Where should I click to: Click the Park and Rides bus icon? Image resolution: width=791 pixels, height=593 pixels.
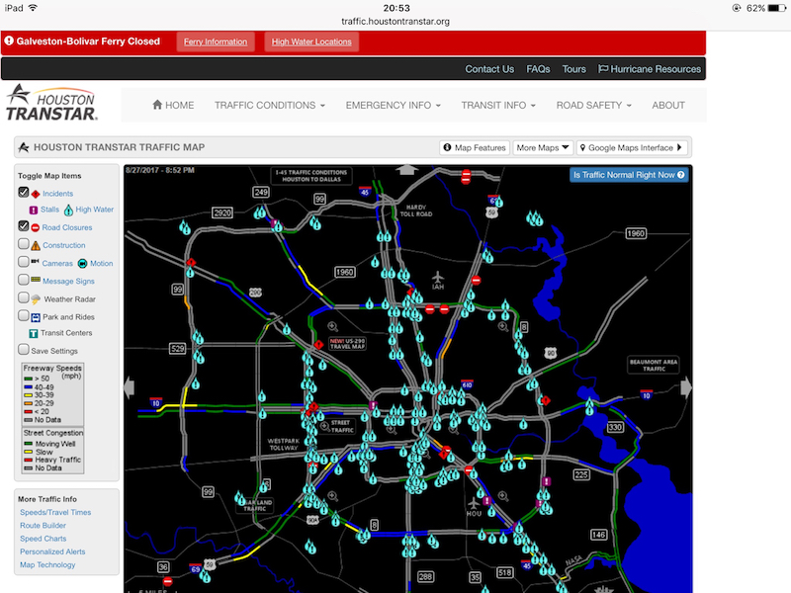(x=36, y=317)
